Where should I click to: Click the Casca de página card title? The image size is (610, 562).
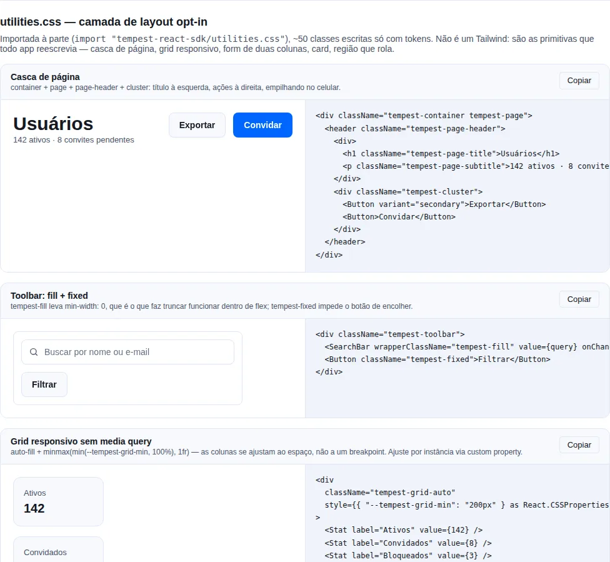tap(45, 77)
